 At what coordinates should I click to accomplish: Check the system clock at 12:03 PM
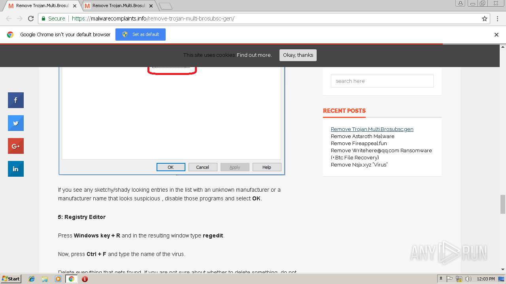(x=486, y=279)
